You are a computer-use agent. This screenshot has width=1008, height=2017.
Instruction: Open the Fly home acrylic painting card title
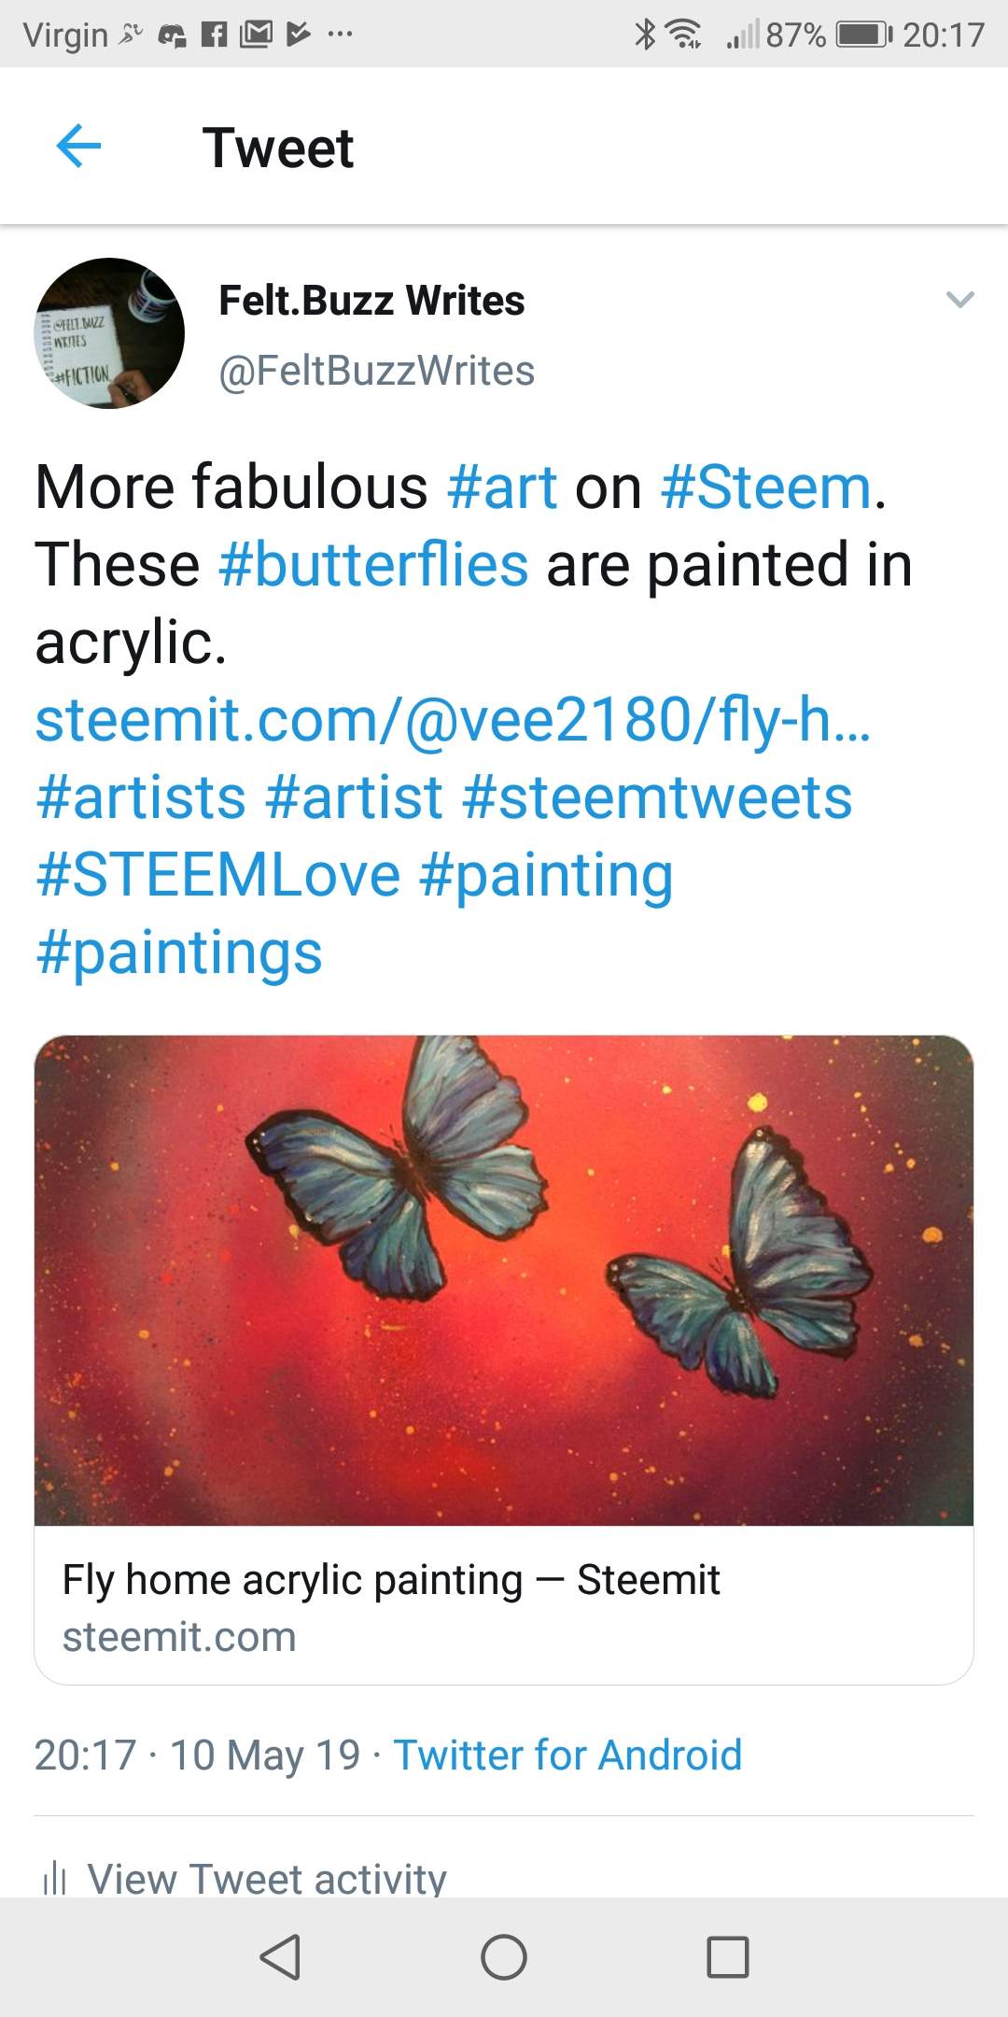click(390, 1580)
